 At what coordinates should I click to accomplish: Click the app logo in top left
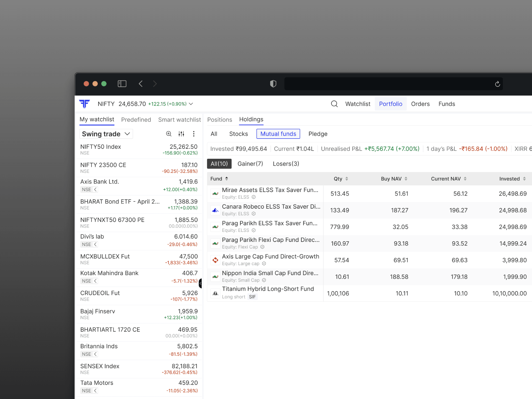[x=85, y=104]
